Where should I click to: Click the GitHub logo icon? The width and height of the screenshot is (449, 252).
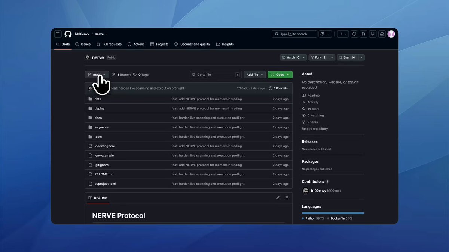click(x=68, y=34)
